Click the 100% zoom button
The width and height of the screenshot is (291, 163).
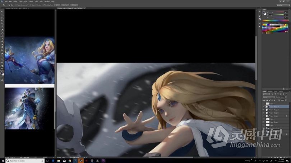click(x=57, y=5)
